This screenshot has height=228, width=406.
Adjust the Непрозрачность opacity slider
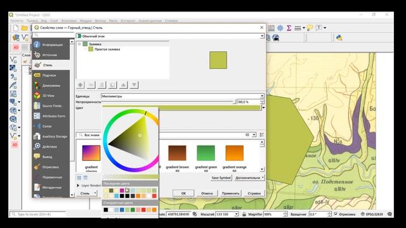tap(169, 102)
